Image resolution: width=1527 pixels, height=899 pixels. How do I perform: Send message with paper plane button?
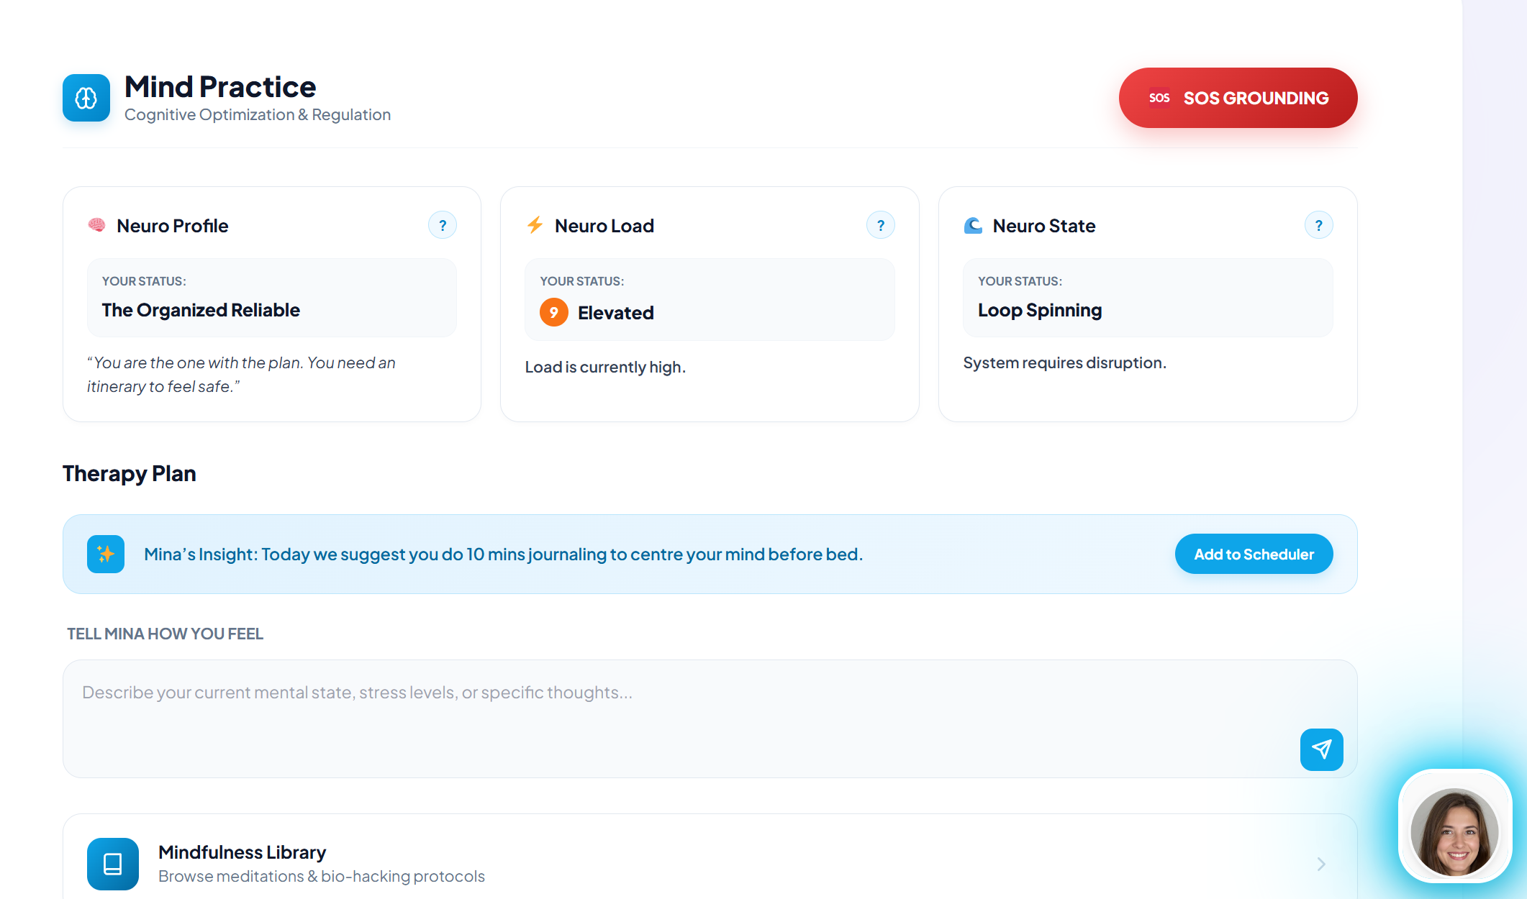point(1321,749)
